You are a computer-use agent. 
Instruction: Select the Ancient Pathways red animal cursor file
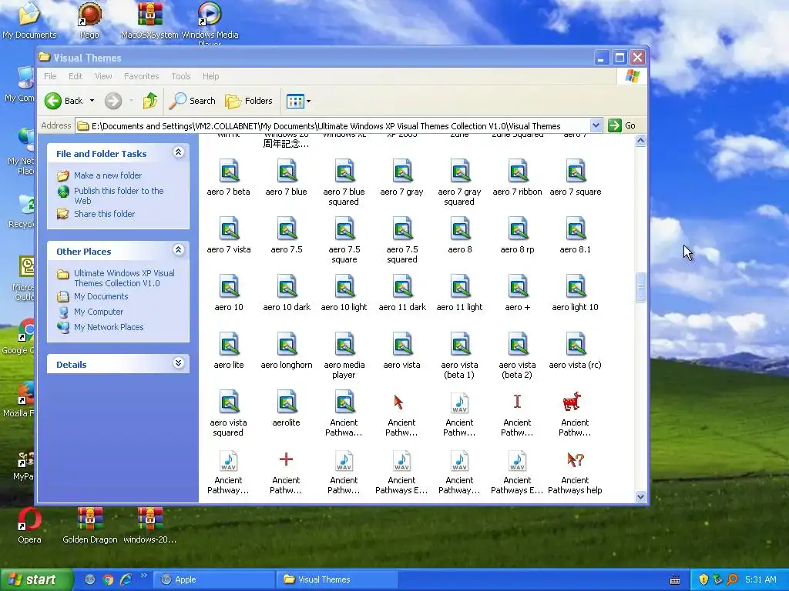pos(575,413)
